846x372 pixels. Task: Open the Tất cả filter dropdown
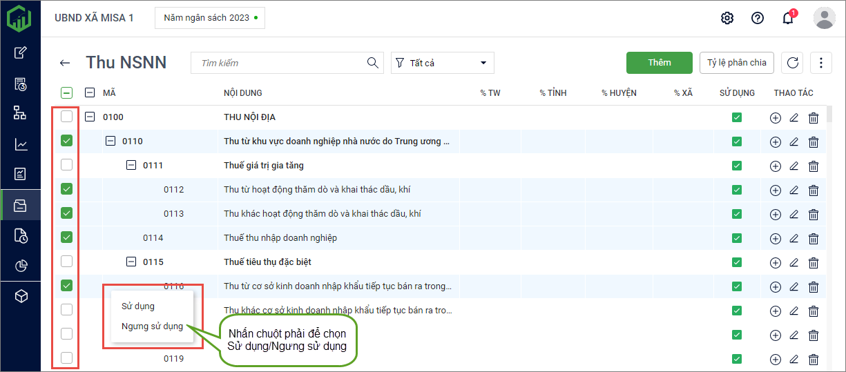click(442, 63)
